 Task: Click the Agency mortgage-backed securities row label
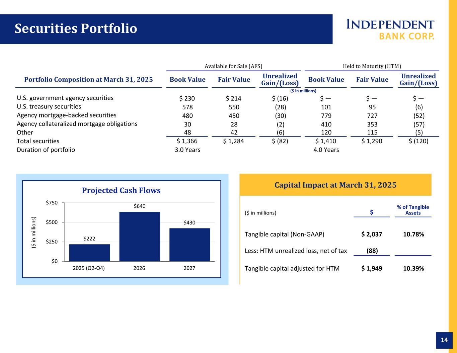click(x=67, y=115)
